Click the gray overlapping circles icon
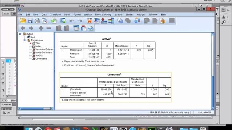The height and width of the screenshot is (130, 232). click(x=128, y=21)
